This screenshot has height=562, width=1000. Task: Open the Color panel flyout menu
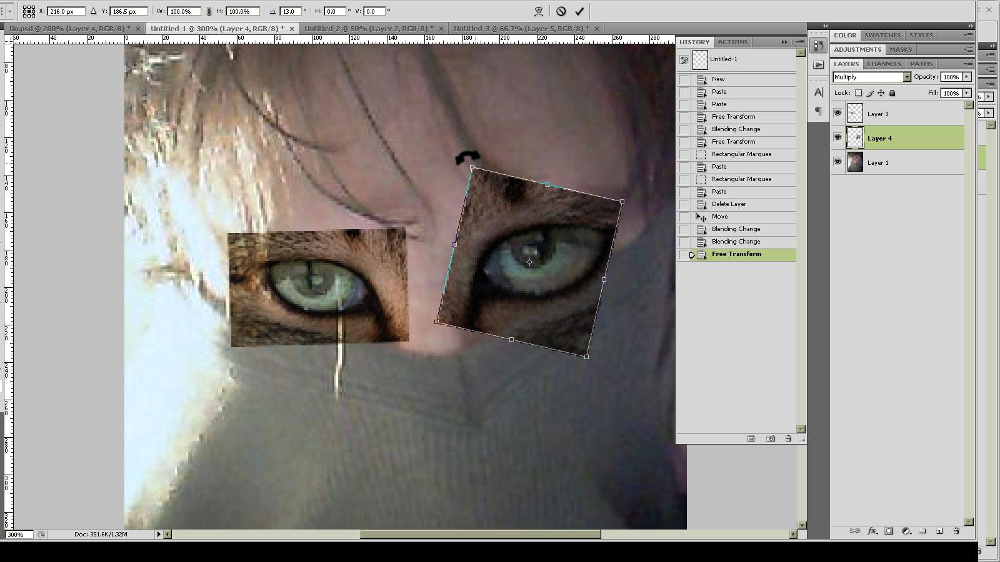(x=968, y=35)
